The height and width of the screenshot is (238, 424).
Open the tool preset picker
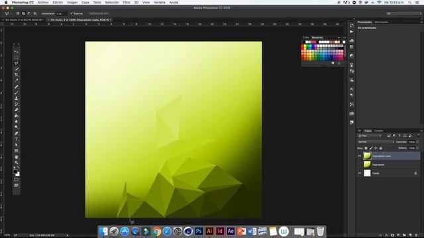coord(8,13)
